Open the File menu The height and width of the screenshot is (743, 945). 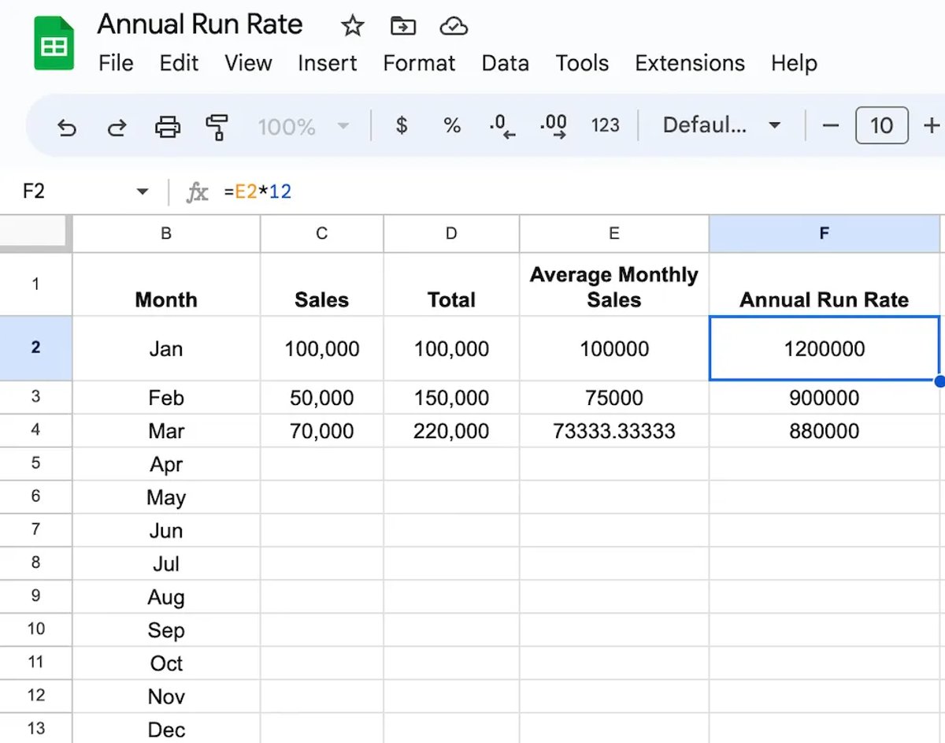pos(116,63)
